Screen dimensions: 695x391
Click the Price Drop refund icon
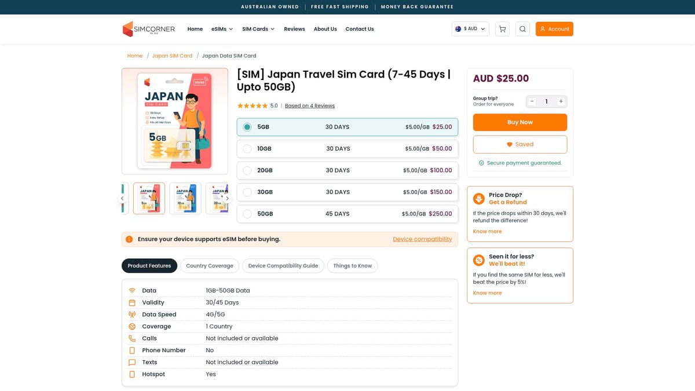479,199
